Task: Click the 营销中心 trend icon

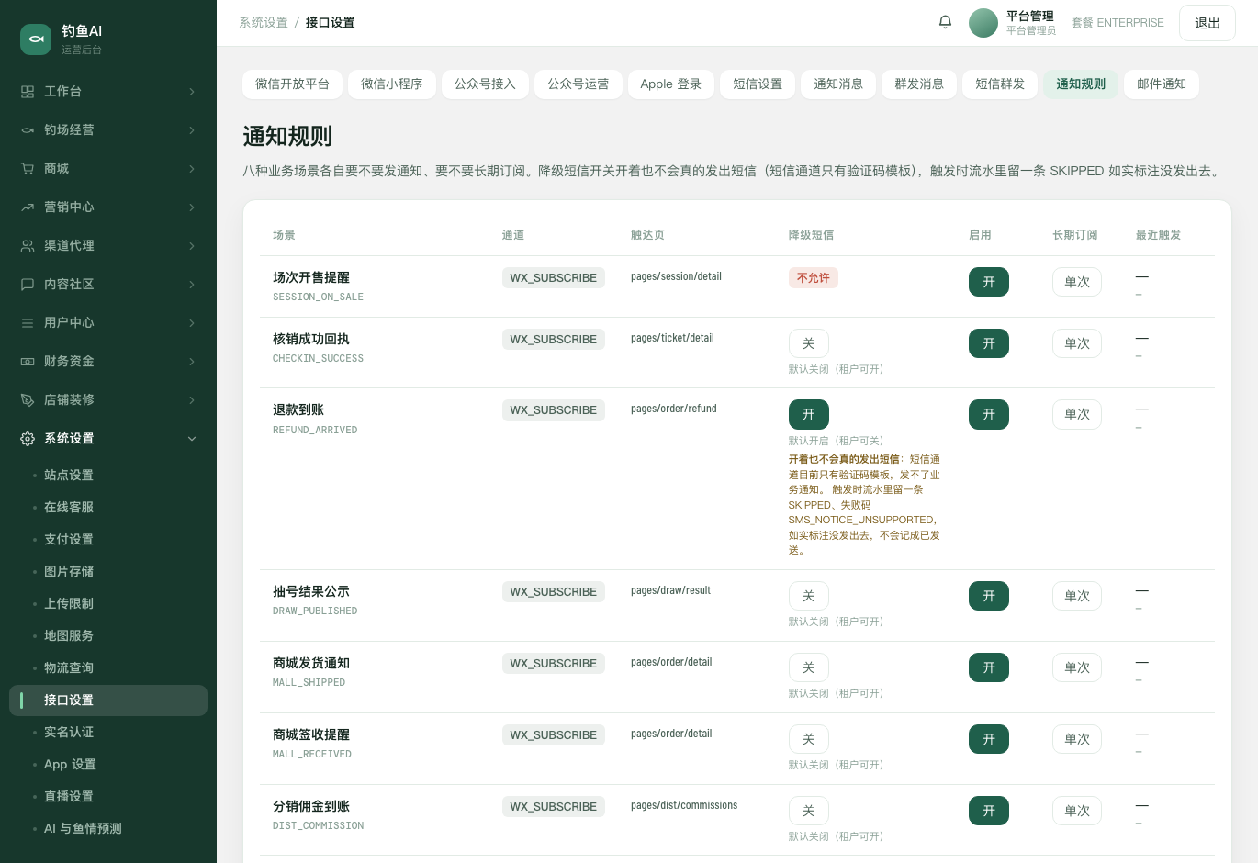Action: point(28,207)
